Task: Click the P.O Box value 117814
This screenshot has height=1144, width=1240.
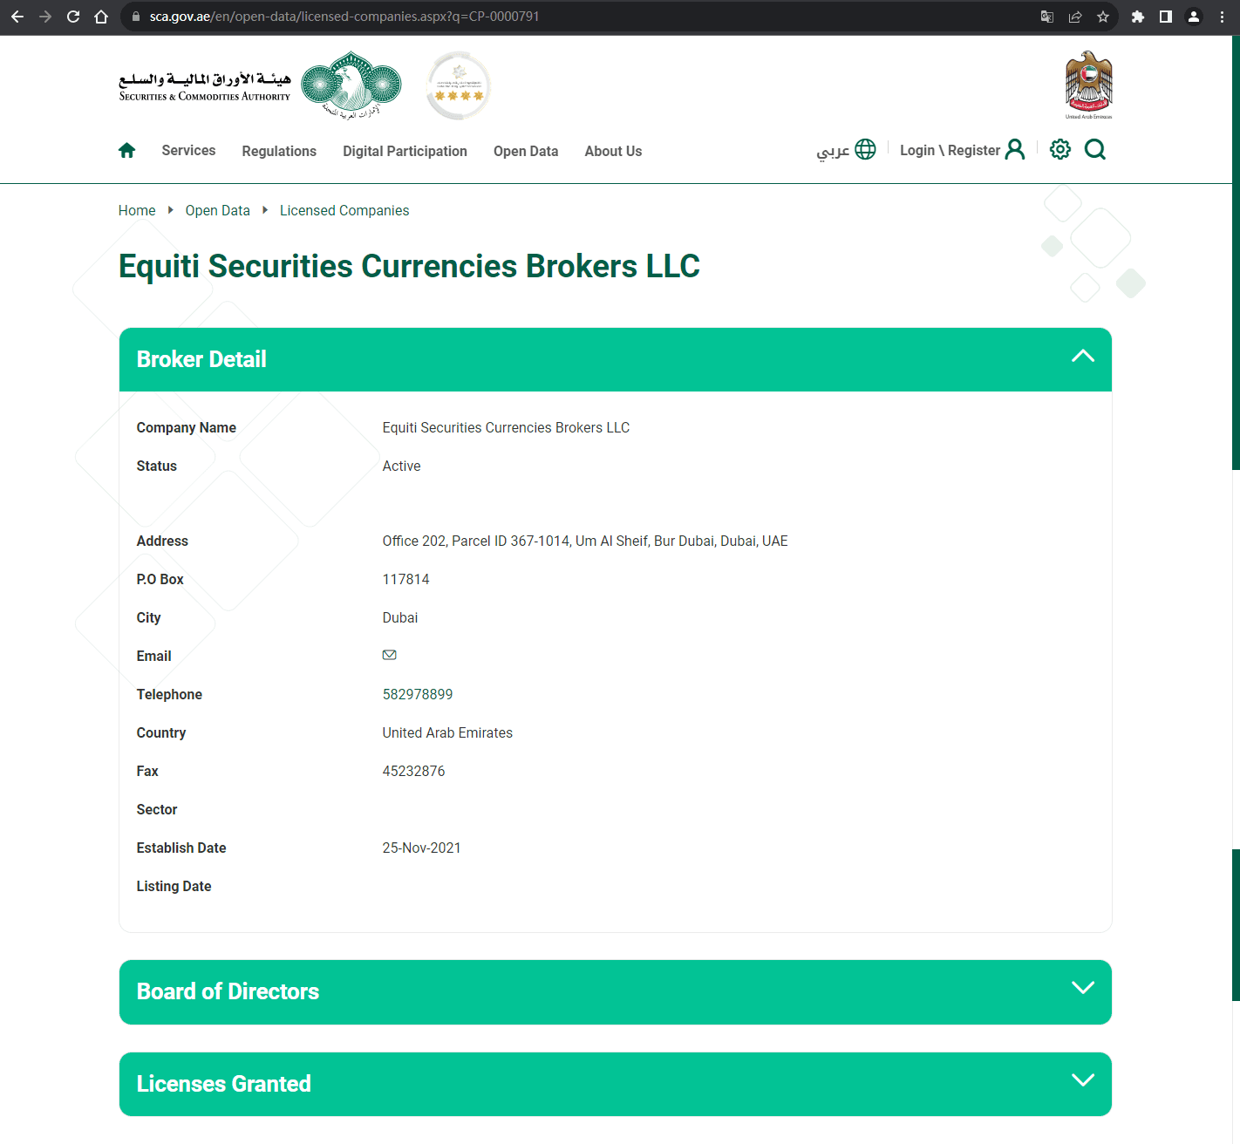Action: pyautogui.click(x=405, y=579)
